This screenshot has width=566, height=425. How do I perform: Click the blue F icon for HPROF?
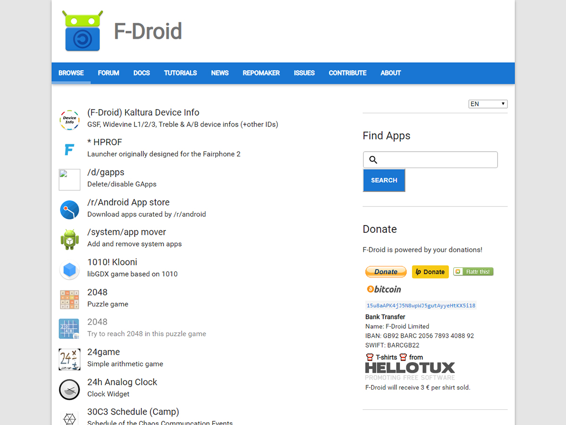[69, 150]
